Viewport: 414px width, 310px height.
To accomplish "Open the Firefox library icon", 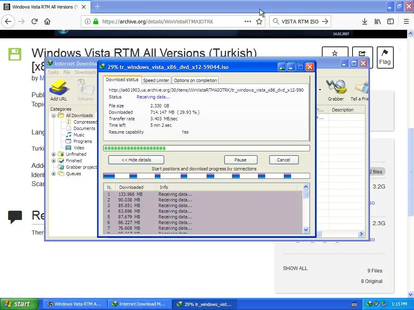I will [x=378, y=22].
